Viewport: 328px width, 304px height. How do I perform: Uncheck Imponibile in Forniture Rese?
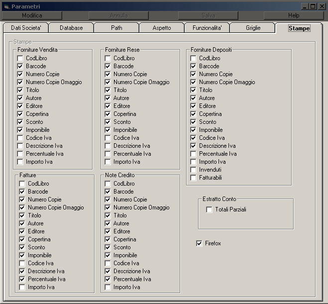click(108, 130)
